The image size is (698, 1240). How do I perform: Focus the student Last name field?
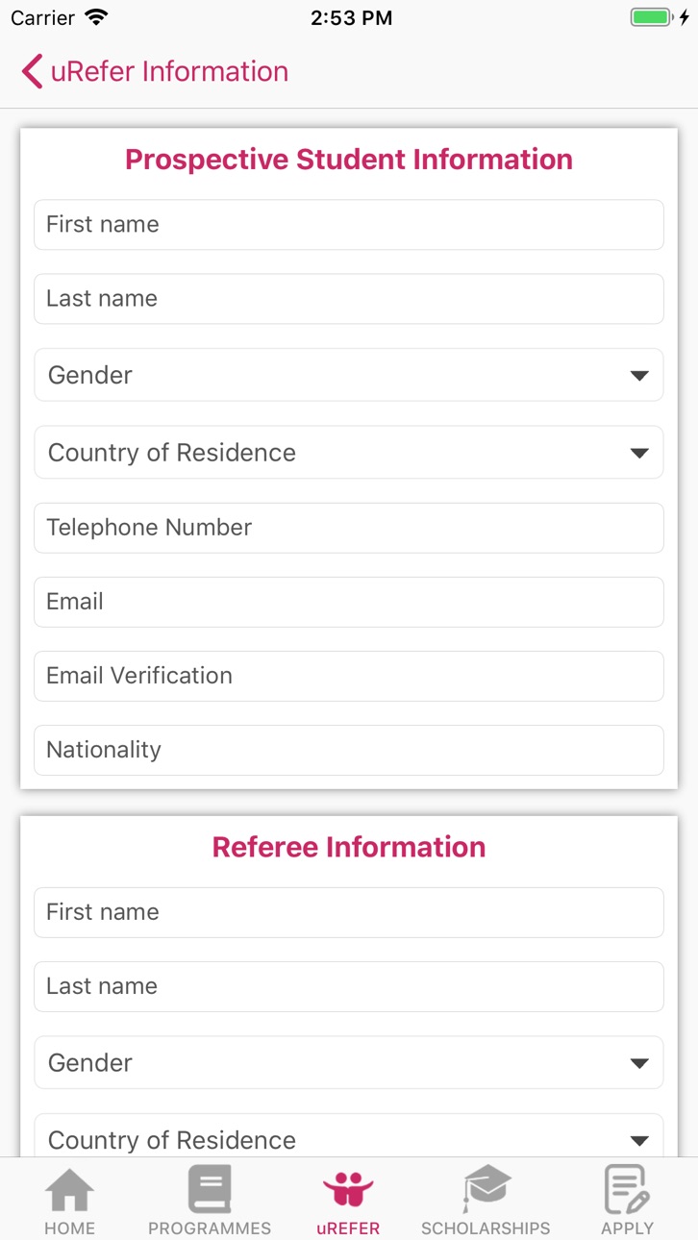(349, 299)
